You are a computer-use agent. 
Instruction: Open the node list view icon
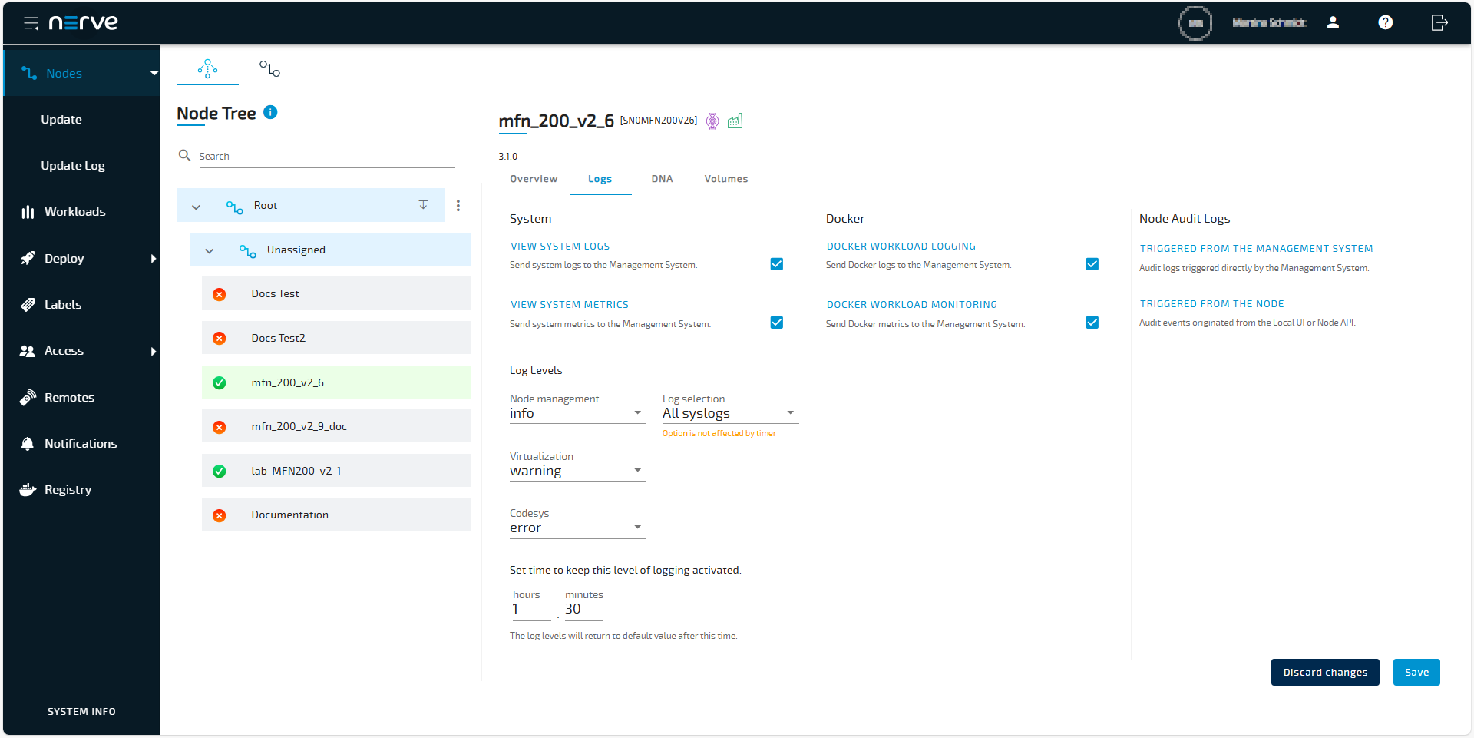(269, 68)
